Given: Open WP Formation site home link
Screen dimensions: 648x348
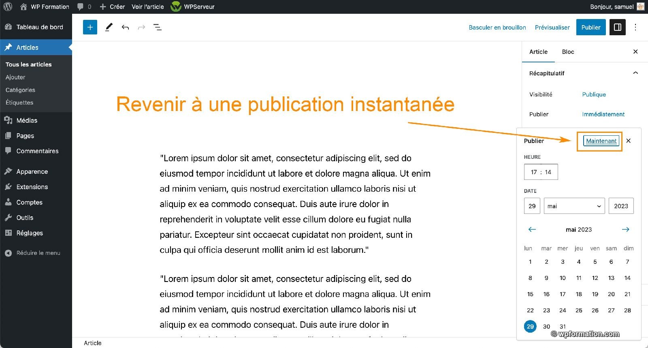Looking at the screenshot, I should [x=45, y=6].
